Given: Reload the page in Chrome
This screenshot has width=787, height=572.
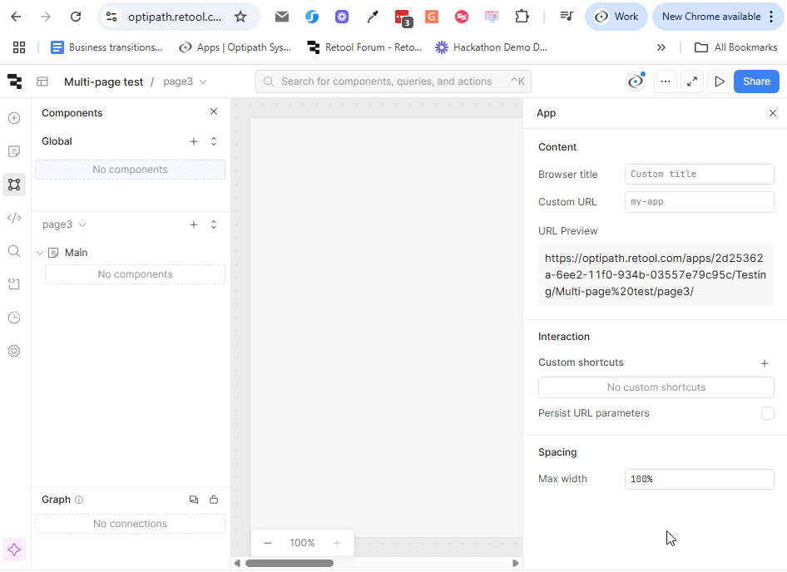Looking at the screenshot, I should (x=76, y=17).
